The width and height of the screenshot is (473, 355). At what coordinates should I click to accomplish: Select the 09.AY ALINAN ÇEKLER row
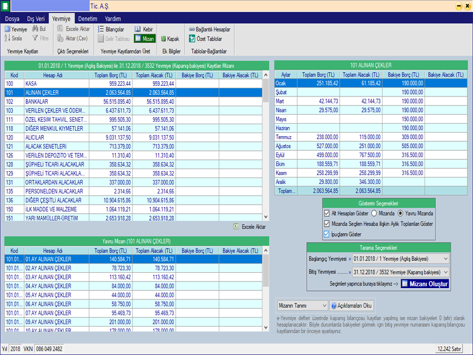pyautogui.click(x=134, y=322)
